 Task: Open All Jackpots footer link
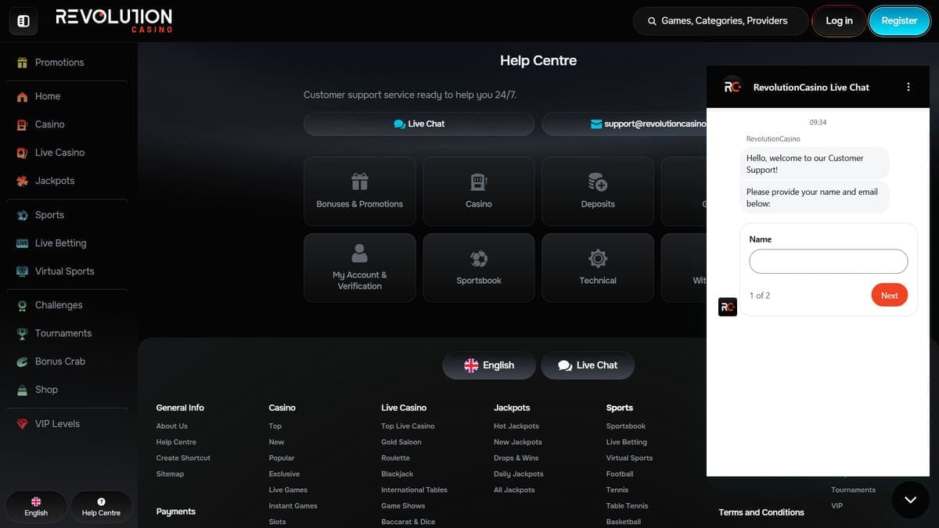(515, 490)
